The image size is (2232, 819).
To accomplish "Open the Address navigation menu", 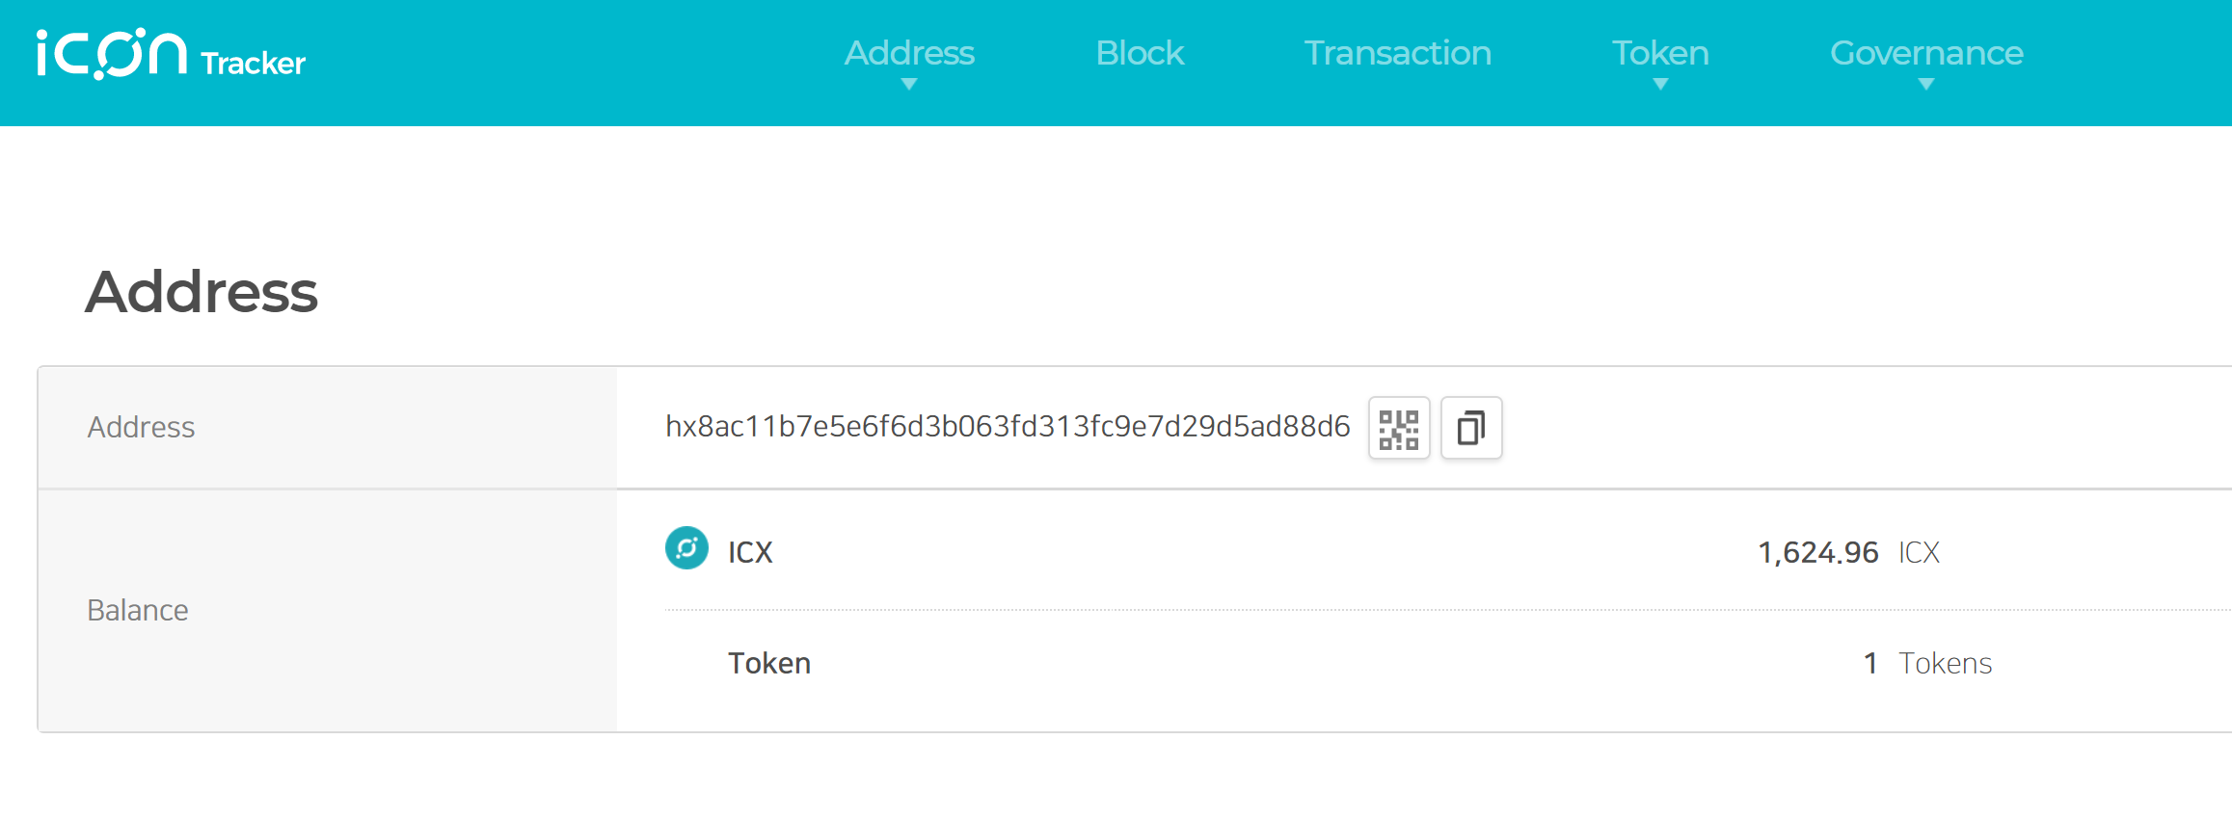I will click(909, 53).
